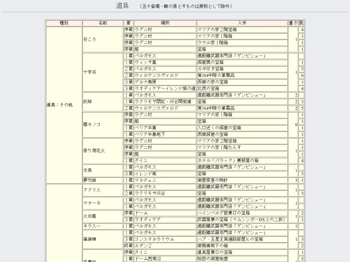The height and width of the screenshot is (262, 350).
Task: Click the '重さ' column header
Action: tap(293, 23)
